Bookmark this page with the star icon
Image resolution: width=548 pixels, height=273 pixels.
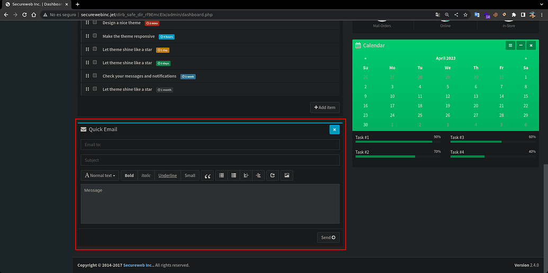pos(466,15)
